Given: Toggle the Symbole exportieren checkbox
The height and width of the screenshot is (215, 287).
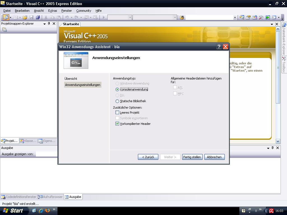Looking at the screenshot, I should click(117, 118).
